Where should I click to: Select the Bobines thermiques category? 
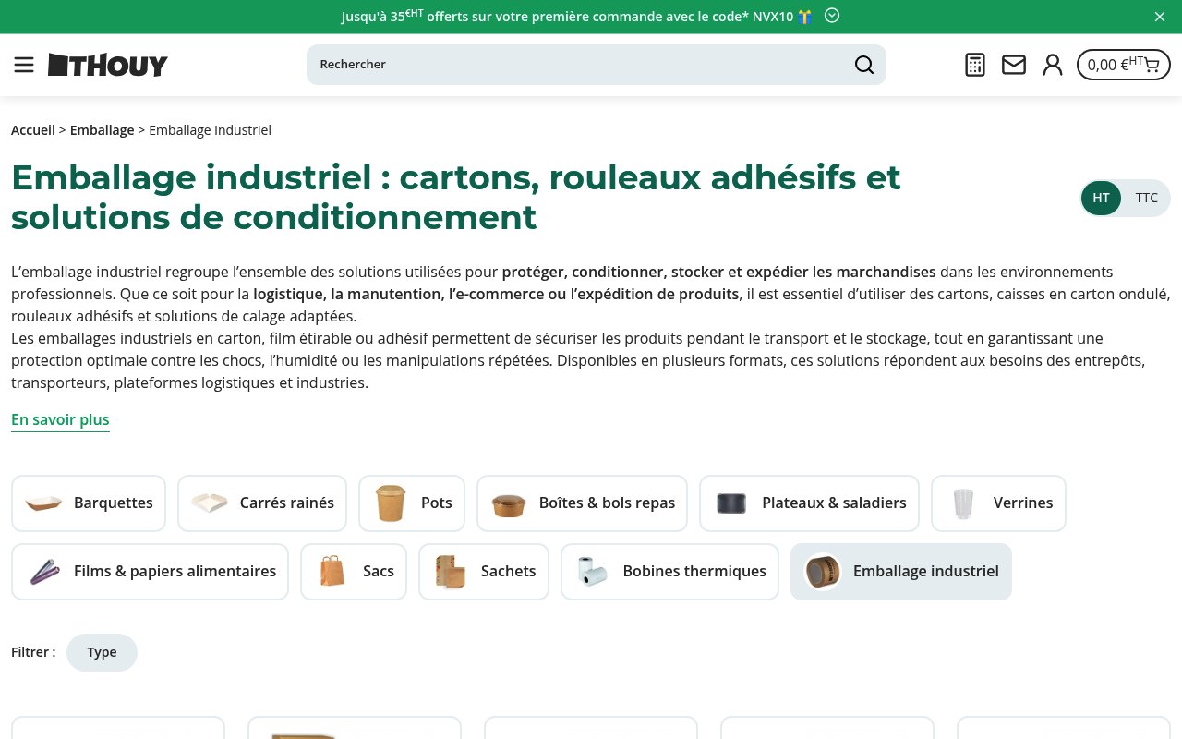click(x=669, y=572)
